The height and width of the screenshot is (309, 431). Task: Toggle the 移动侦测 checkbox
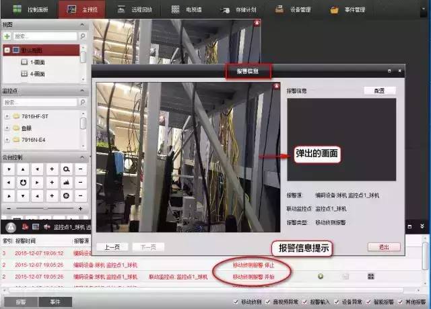tap(236, 302)
